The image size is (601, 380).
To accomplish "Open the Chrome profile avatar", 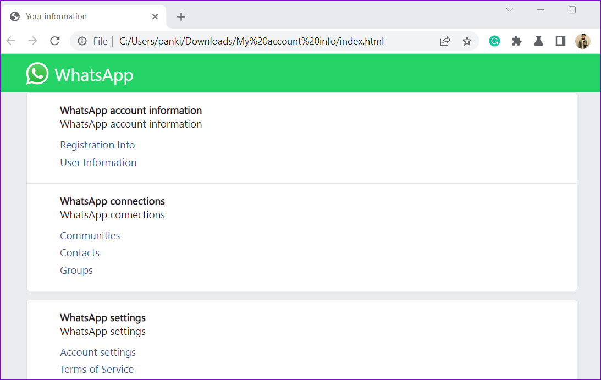I will click(x=583, y=41).
